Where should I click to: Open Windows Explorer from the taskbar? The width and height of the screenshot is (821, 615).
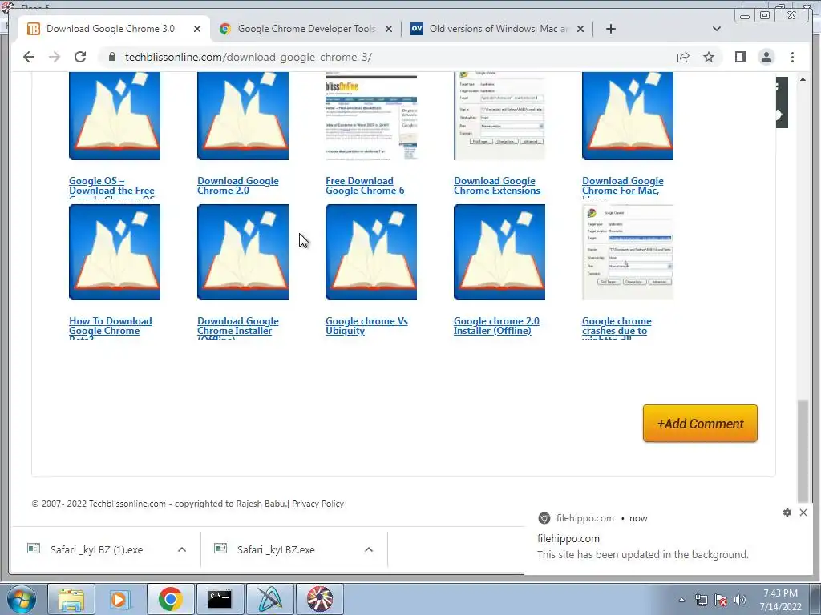[x=71, y=599]
